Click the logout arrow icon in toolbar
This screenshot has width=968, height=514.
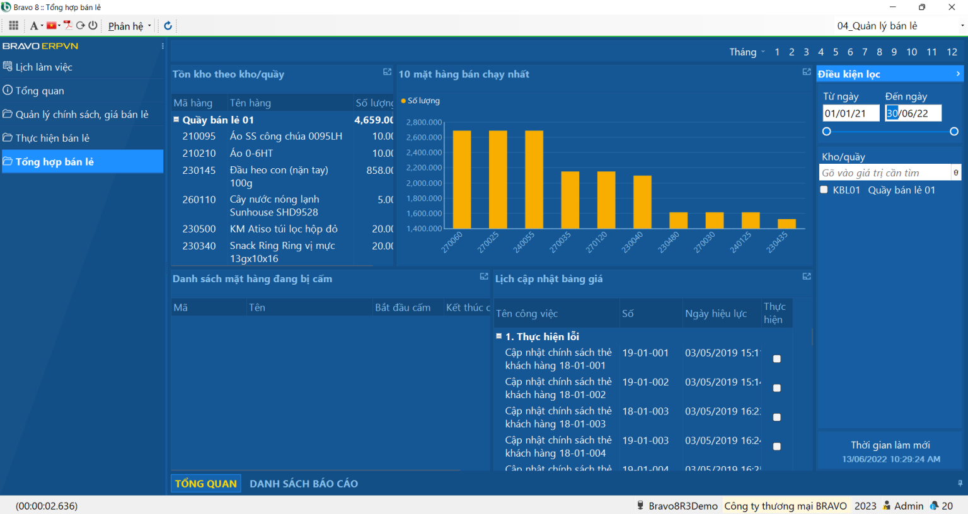(81, 26)
